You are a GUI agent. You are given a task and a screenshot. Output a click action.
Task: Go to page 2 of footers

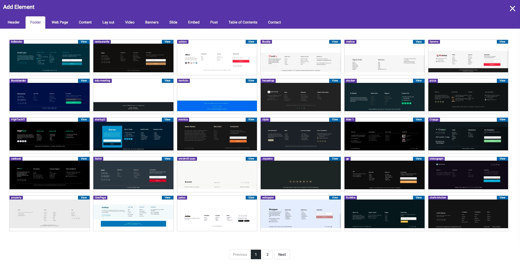coord(267,254)
